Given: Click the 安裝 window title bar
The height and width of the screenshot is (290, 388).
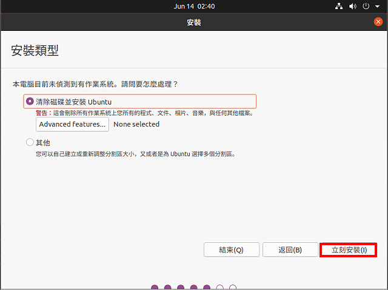Looking at the screenshot, I should click(x=194, y=22).
